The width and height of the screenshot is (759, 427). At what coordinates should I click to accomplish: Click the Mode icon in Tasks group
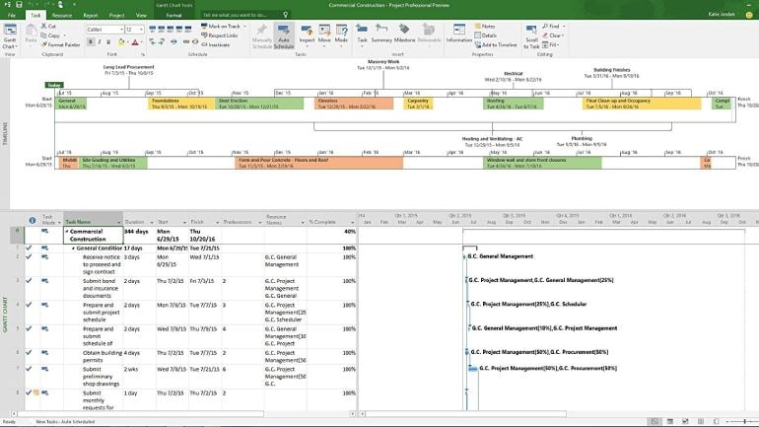pos(341,31)
